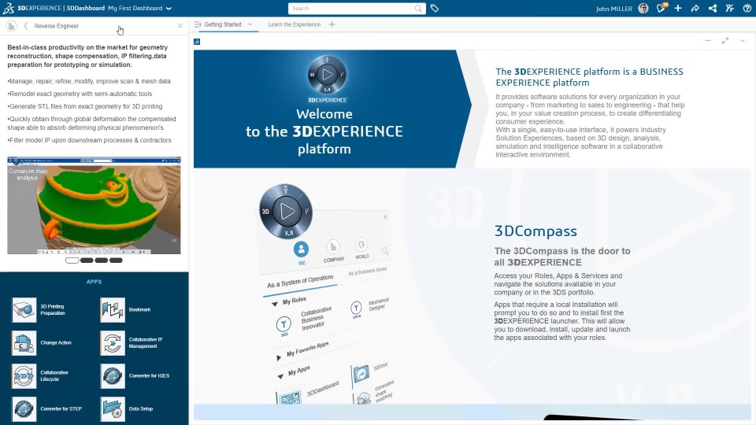Switch to Learn the Experience tab
756x425 pixels.
294,24
